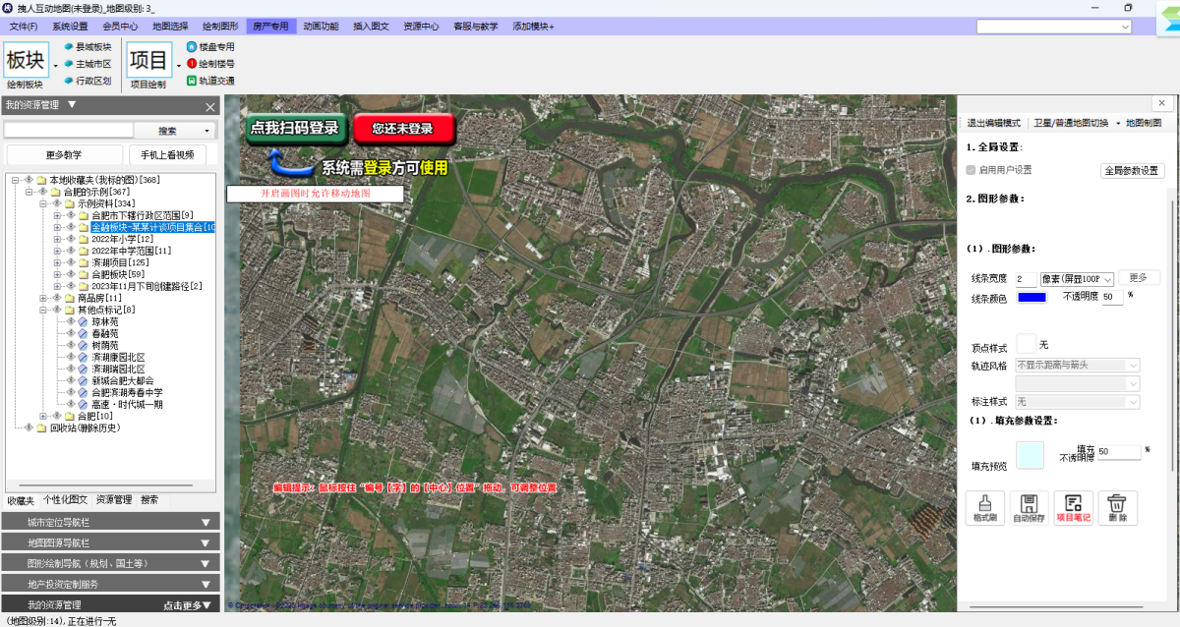Image resolution: width=1180 pixels, height=627 pixels.
Task: Select the 楼盘专用 tool
Action: [x=210, y=46]
